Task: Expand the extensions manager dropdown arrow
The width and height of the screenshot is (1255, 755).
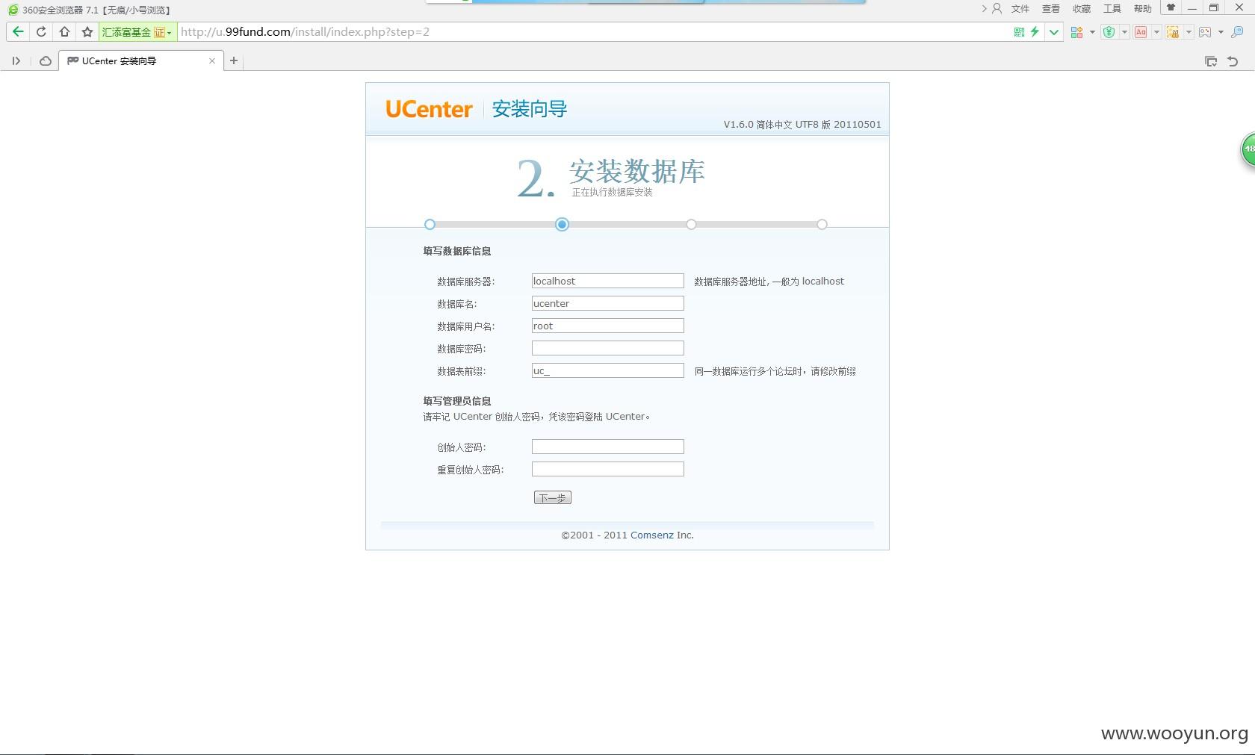Action: pyautogui.click(x=1092, y=32)
